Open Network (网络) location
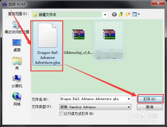Screen dimensions: 167x127 (17, 99)
